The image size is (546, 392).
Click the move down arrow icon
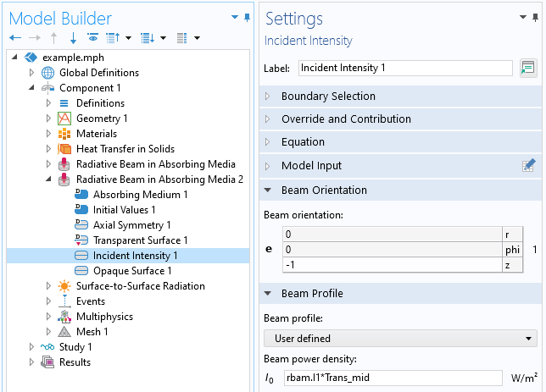(73, 38)
